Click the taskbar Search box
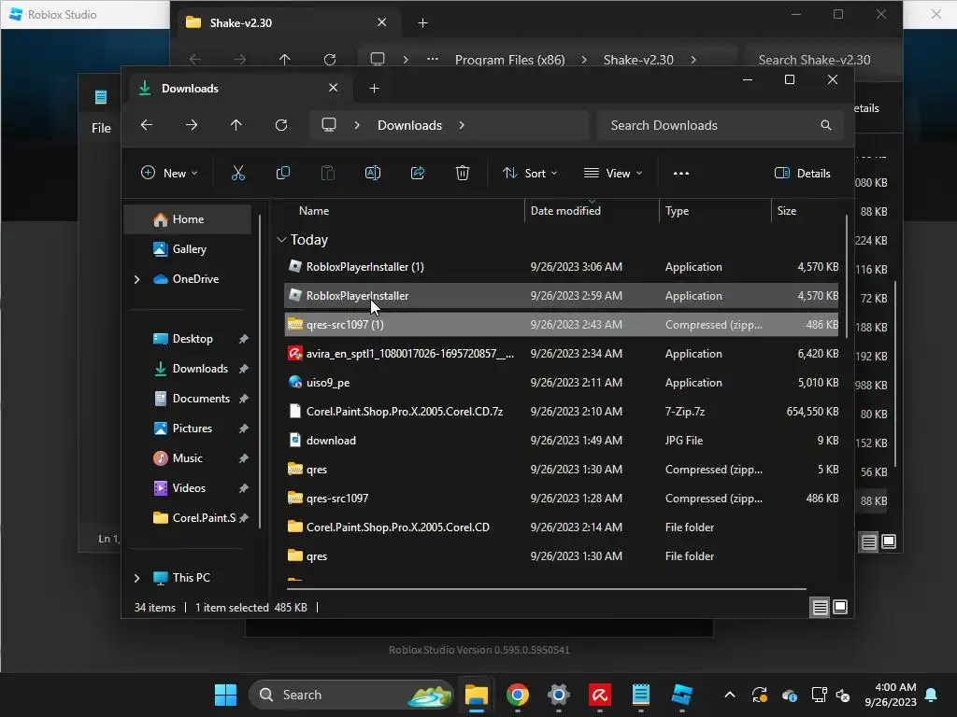The width and height of the screenshot is (957, 717). tap(351, 695)
